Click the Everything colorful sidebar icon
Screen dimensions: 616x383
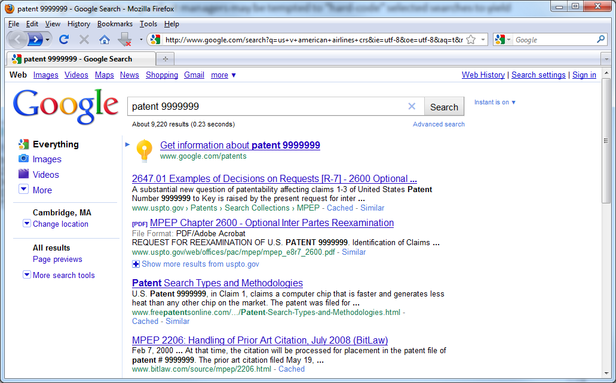tap(23, 144)
